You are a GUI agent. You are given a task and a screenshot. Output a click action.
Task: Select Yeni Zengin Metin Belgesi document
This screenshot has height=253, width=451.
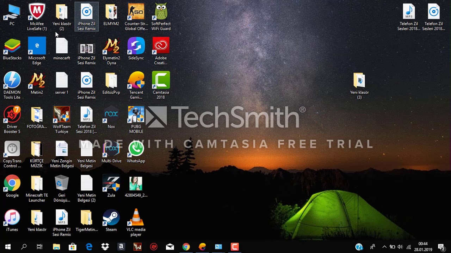(x=62, y=154)
